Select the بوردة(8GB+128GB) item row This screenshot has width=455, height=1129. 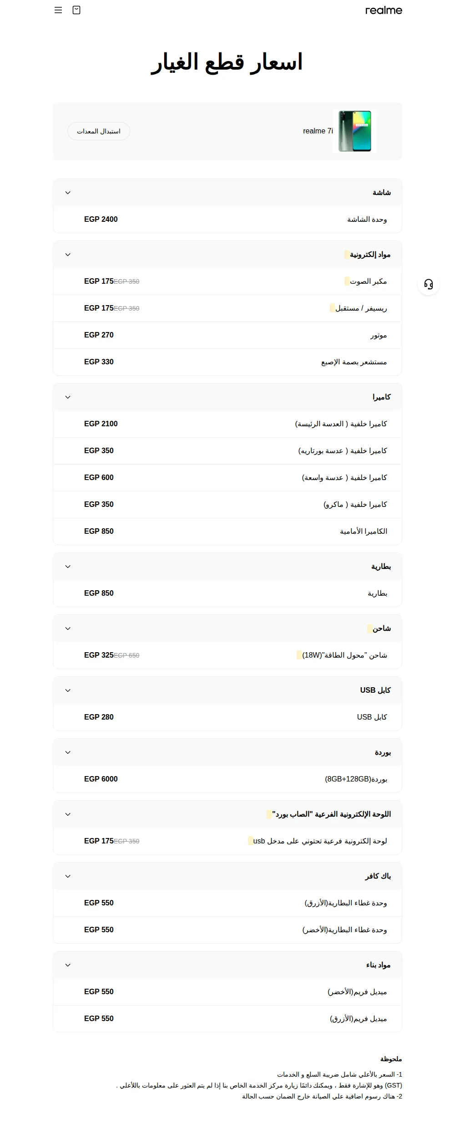227,779
